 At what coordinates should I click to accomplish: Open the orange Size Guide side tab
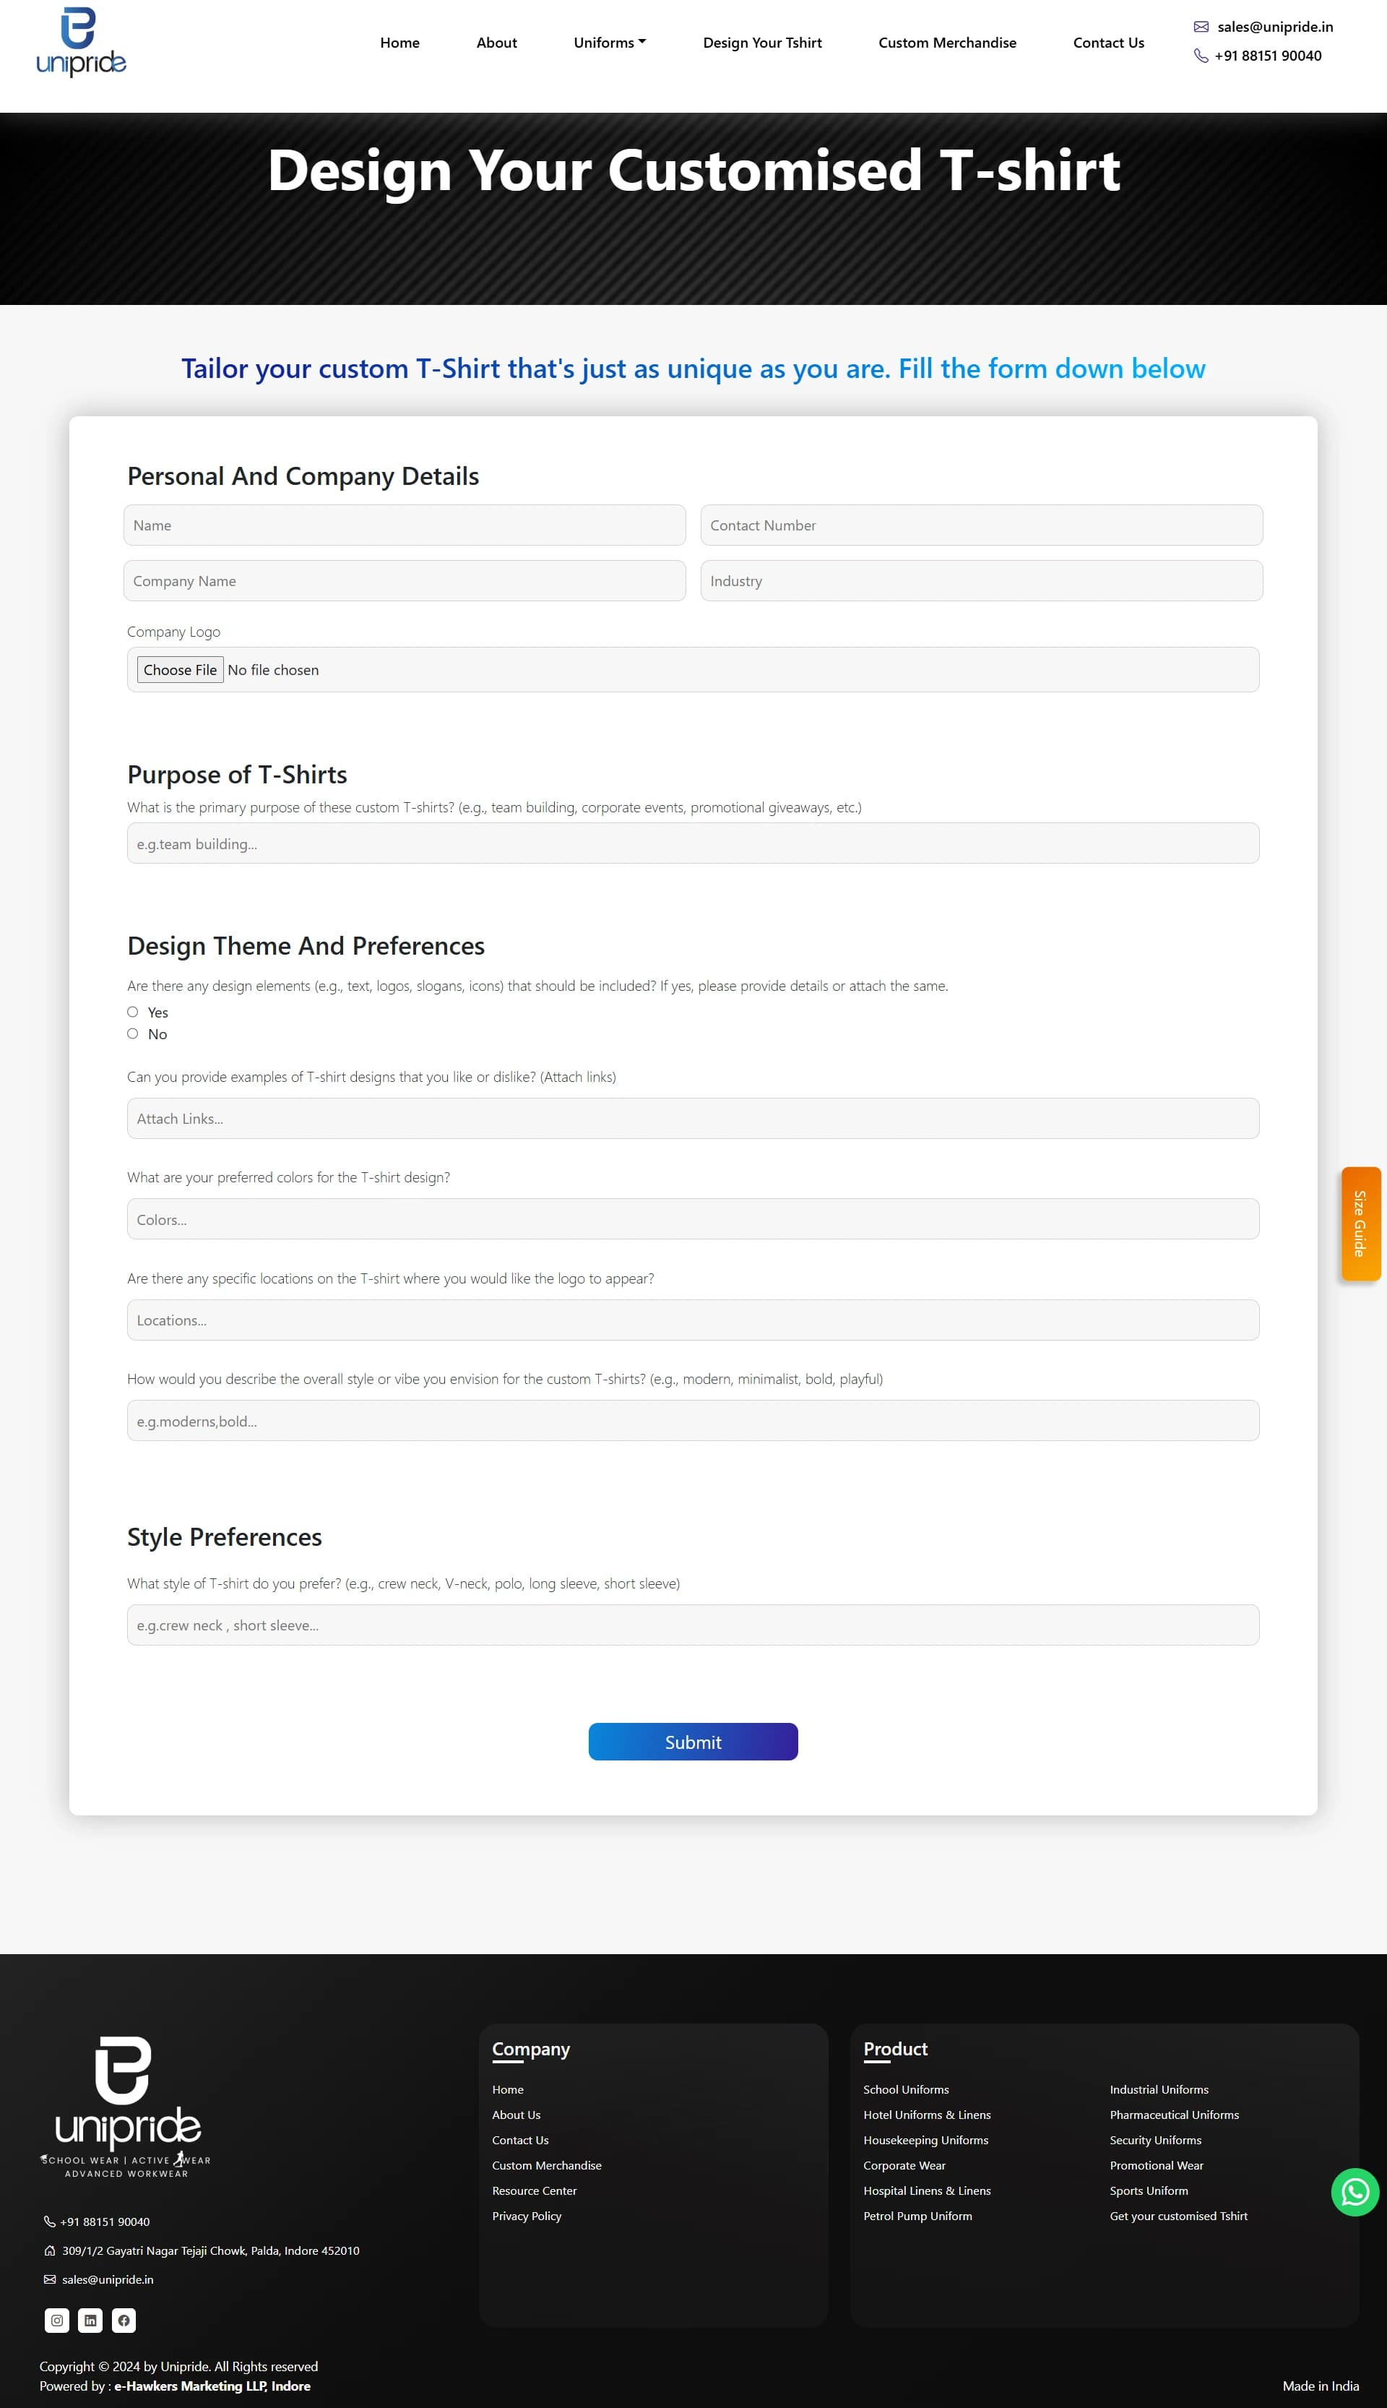coord(1360,1224)
